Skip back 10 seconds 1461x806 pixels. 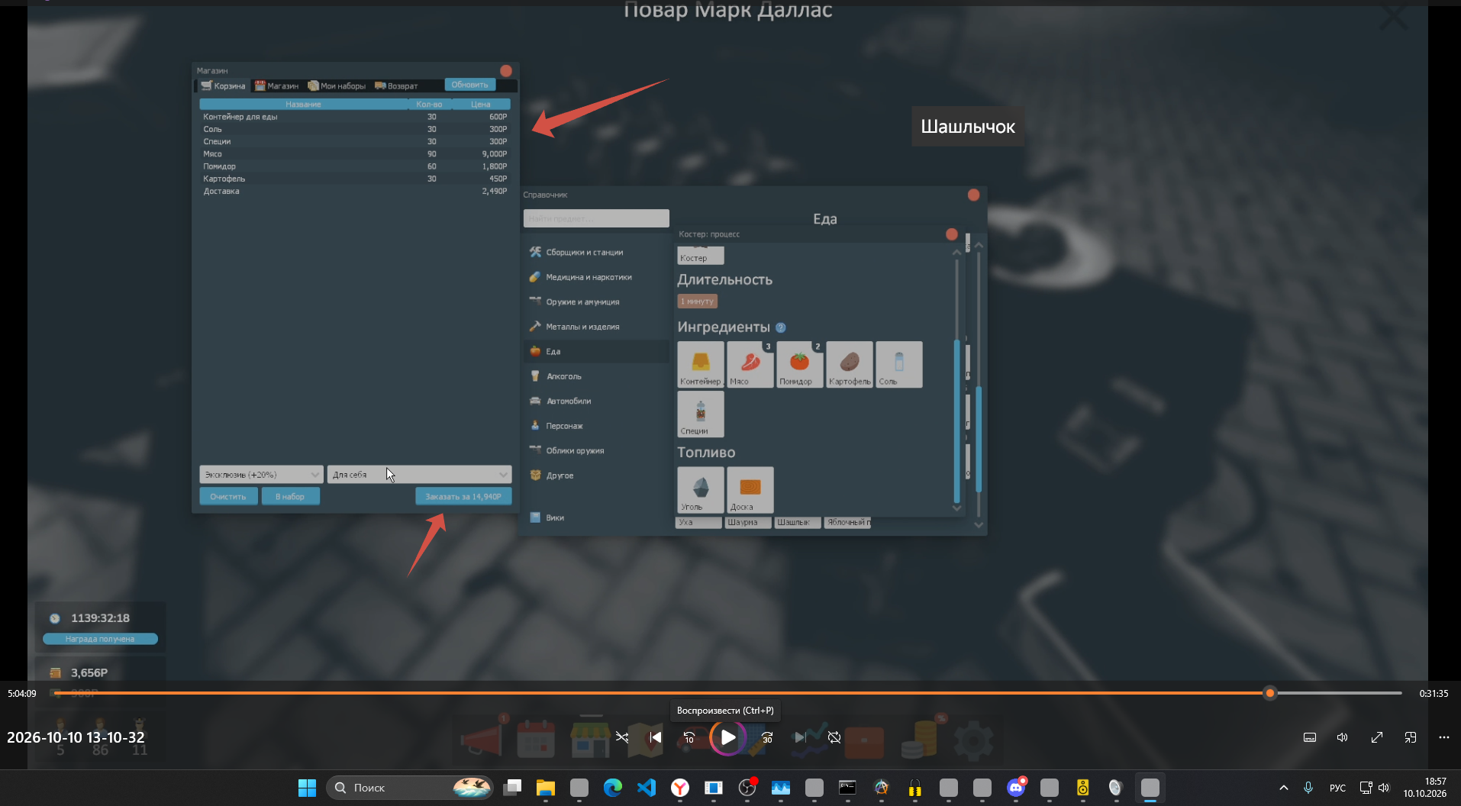689,737
